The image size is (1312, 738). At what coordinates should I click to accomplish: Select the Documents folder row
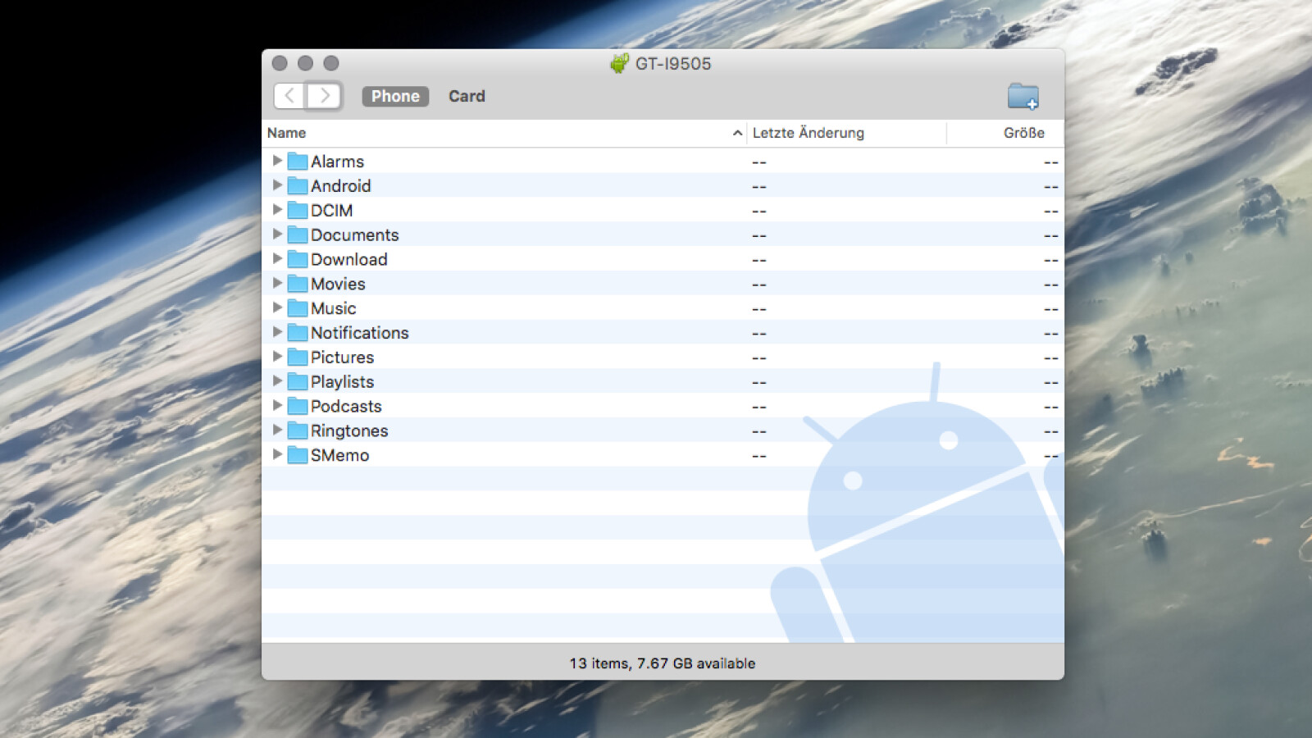click(x=663, y=235)
